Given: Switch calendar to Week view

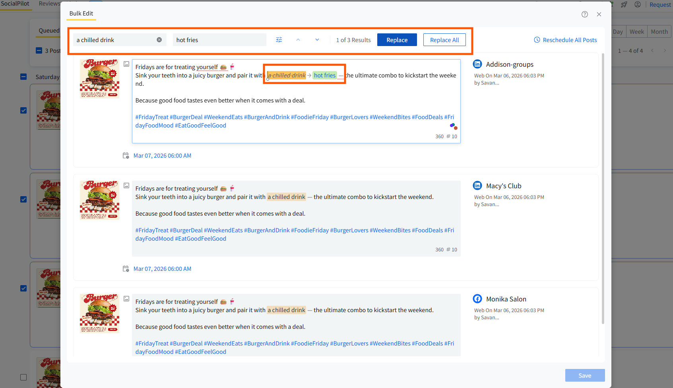Looking at the screenshot, I should coord(637,32).
